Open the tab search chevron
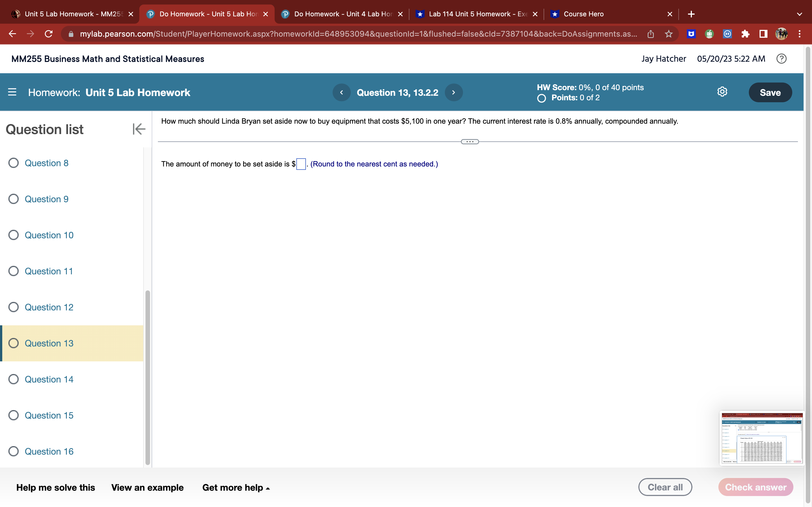The height and width of the screenshot is (507, 812). 800,14
